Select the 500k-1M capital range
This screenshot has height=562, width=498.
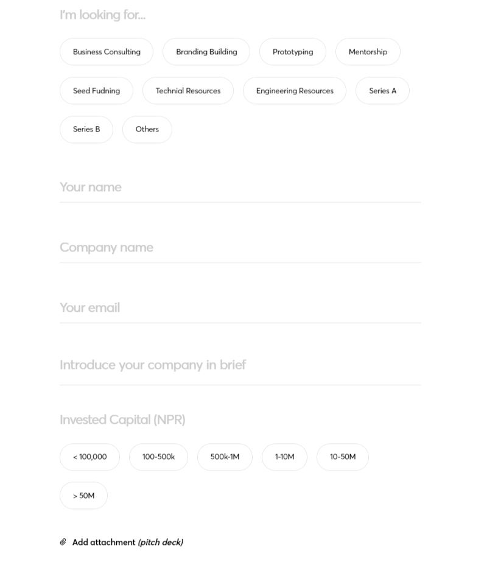[x=225, y=457]
